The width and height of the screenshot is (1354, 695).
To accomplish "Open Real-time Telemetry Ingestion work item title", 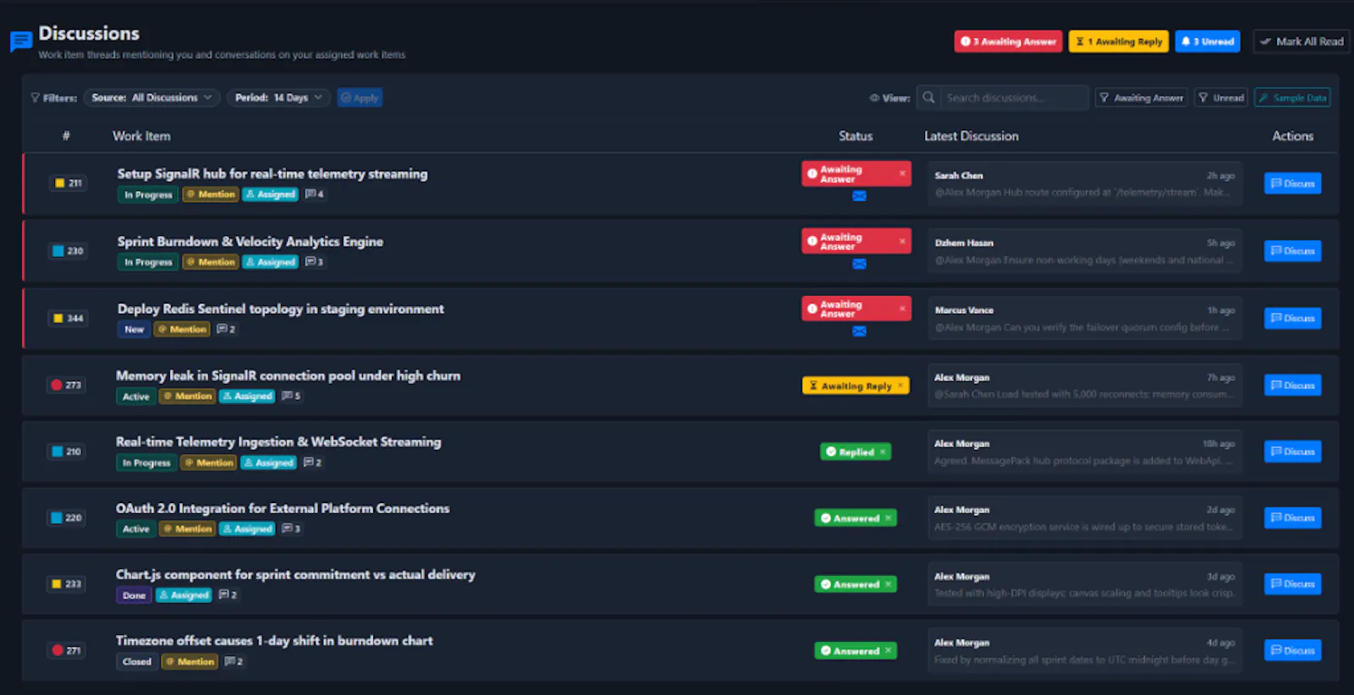I will (x=278, y=442).
